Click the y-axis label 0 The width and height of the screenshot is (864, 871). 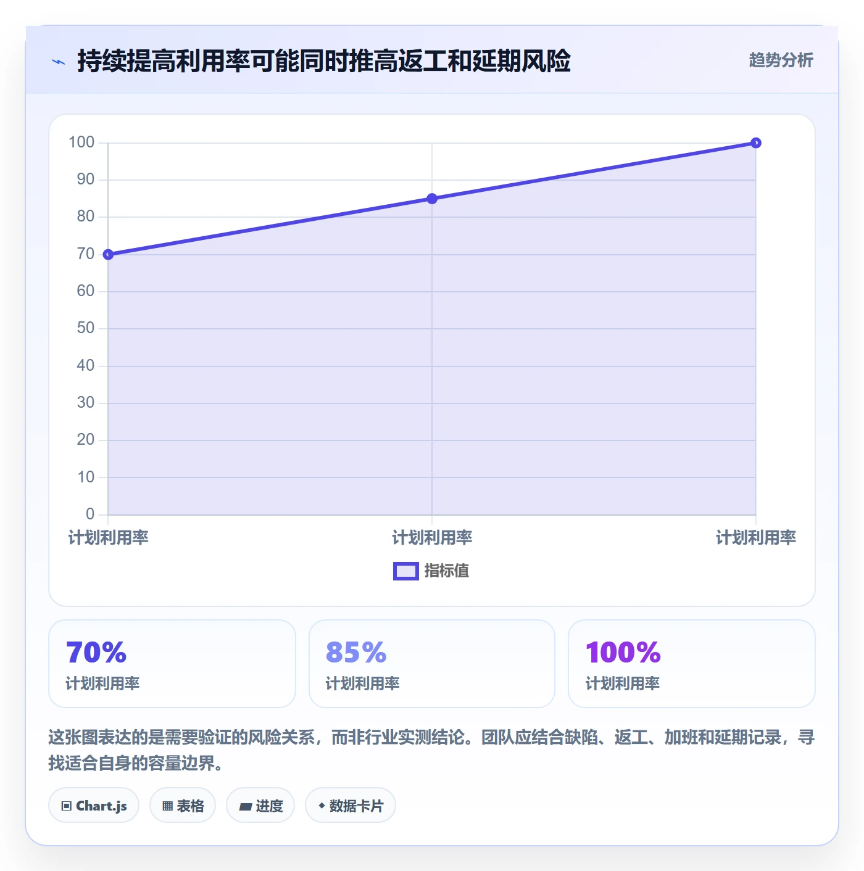point(90,514)
